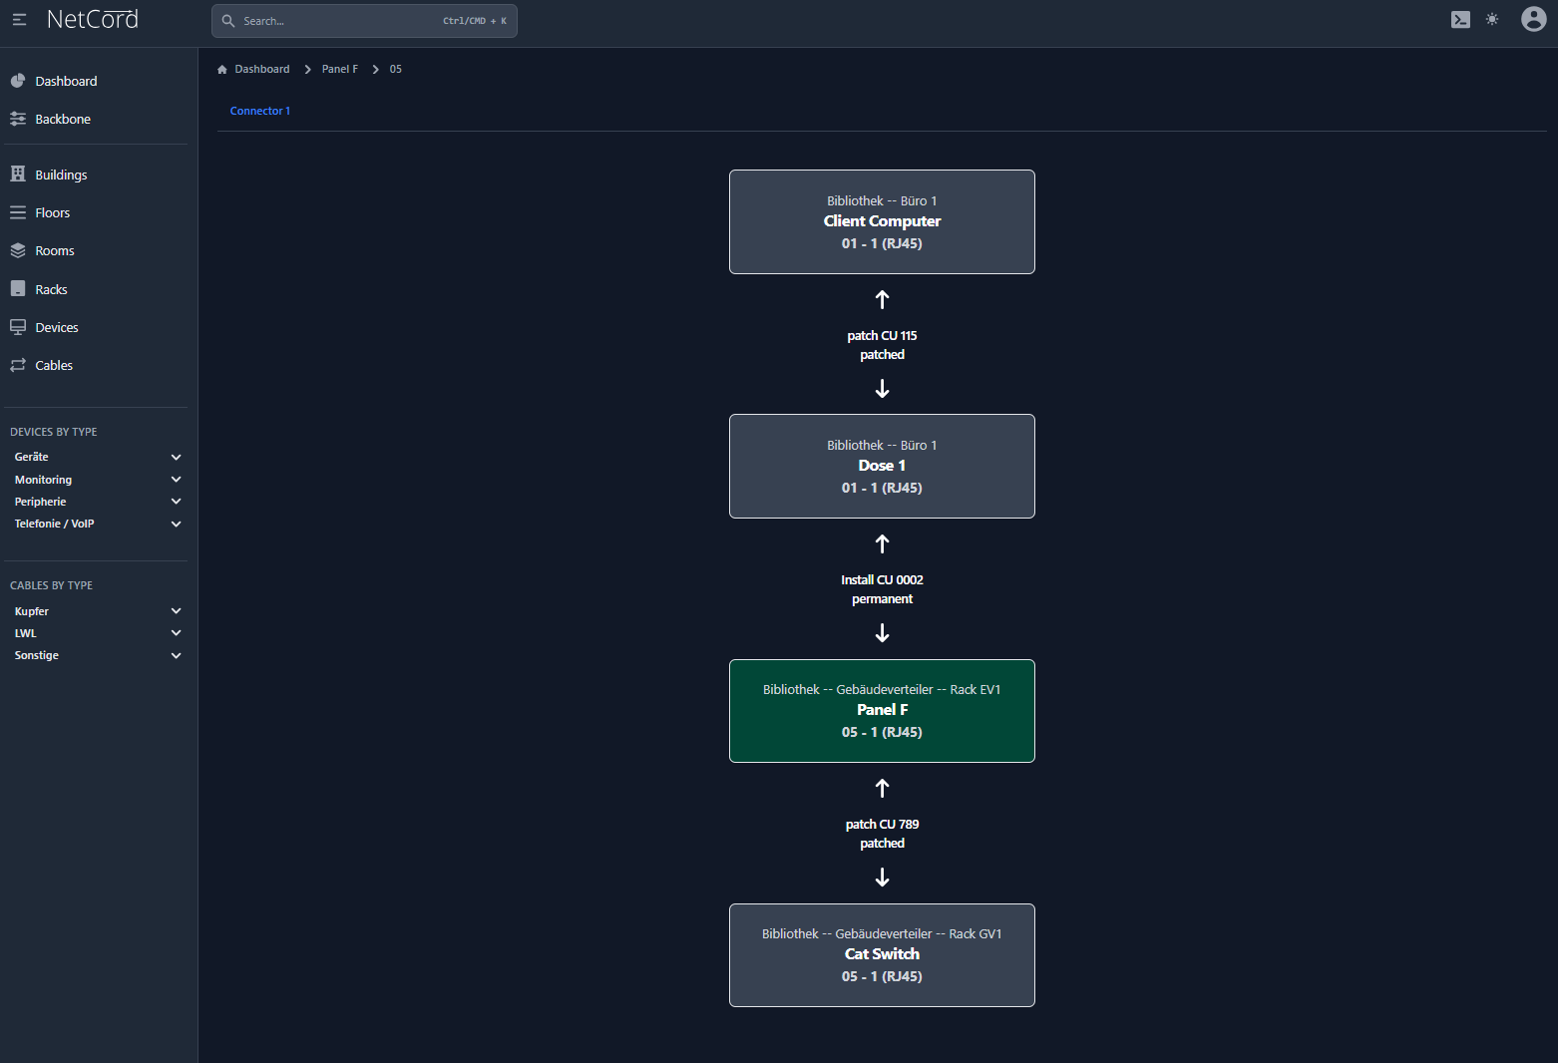Go to Buildings in the sidebar
The height and width of the screenshot is (1063, 1558).
click(61, 176)
